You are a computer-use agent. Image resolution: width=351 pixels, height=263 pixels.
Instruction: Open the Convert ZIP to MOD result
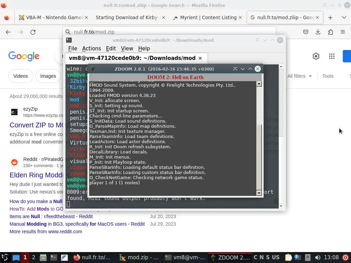click(37, 125)
